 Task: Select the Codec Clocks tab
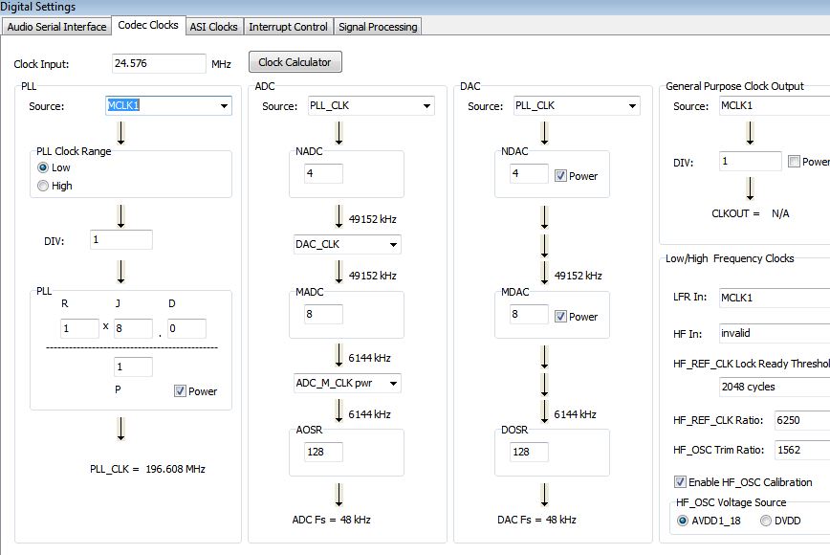(148, 25)
